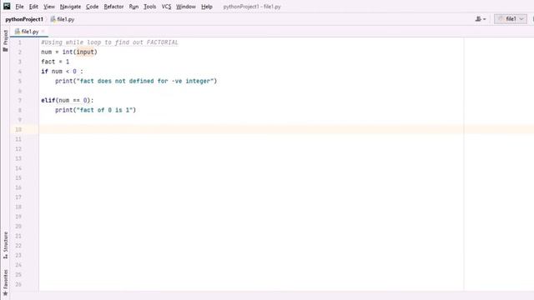Viewport: 534px width, 300px height.
Task: Click the star icon by Favorites
Action: pos(6,293)
